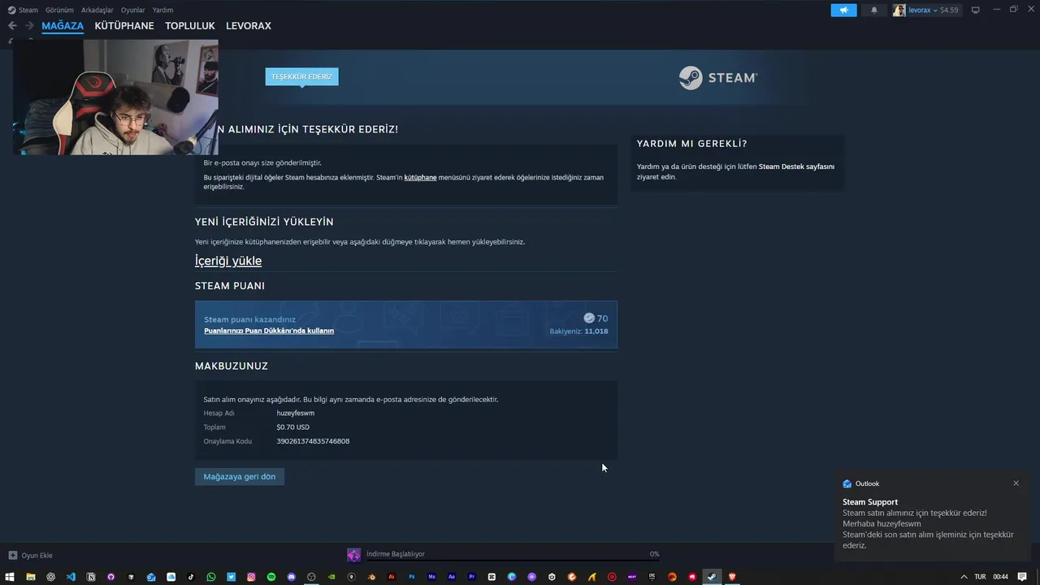Open the Windows Start menu

click(10, 577)
